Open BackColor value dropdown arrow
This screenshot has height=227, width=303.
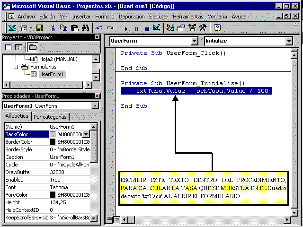[86, 134]
